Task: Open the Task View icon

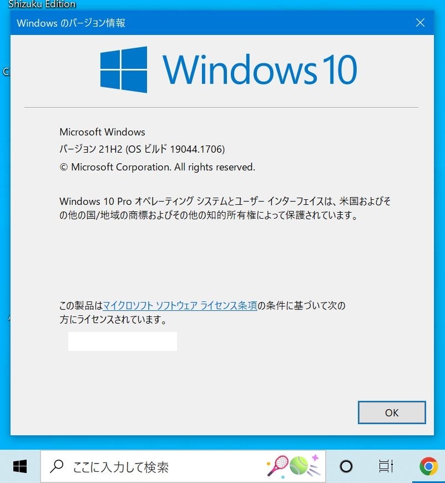Action: (x=386, y=466)
